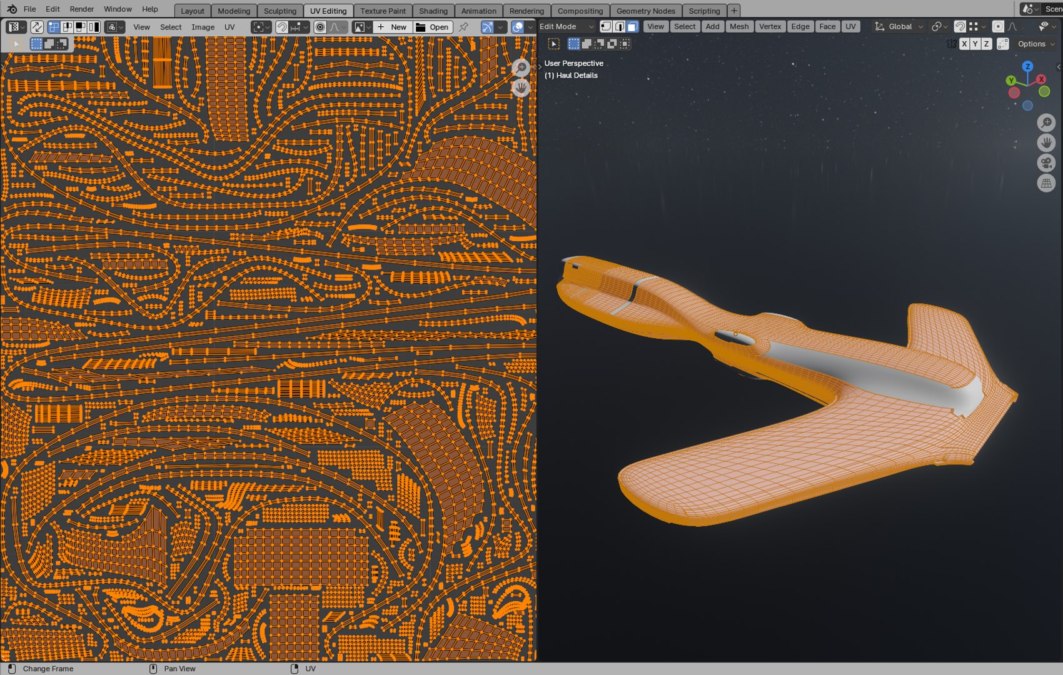Open UV proportional falloff dropdown
This screenshot has height=675, width=1063.
pos(338,27)
